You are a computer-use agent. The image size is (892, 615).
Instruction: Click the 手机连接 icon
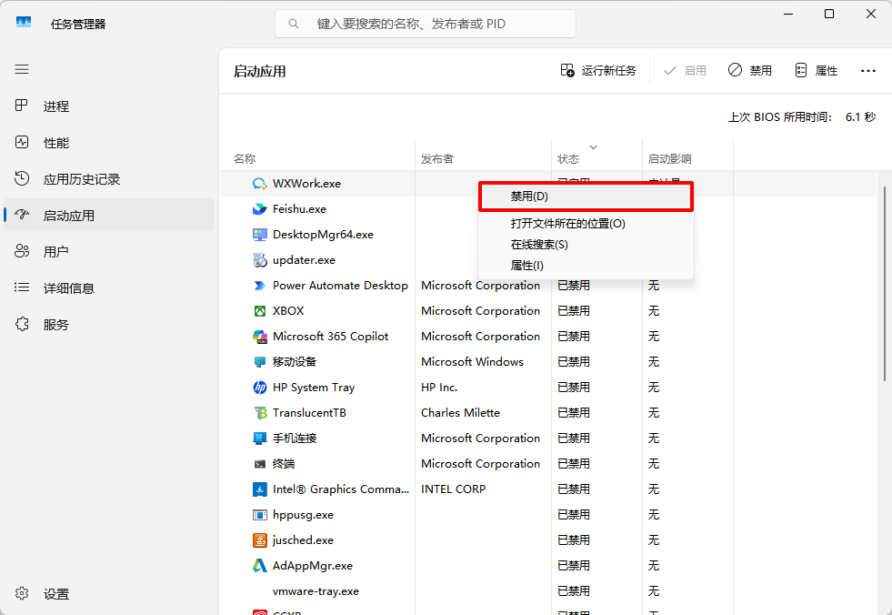click(x=259, y=438)
